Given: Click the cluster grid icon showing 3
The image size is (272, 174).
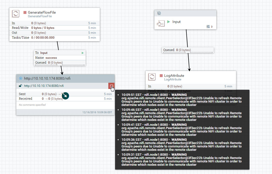Looking at the screenshot, I should 208,26.
